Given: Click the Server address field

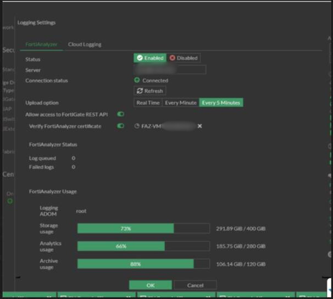Looking at the screenshot, I should pyautogui.click(x=170, y=69).
